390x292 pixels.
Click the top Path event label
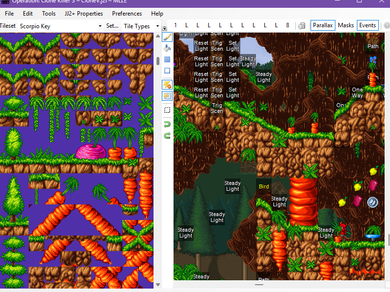[373, 46]
